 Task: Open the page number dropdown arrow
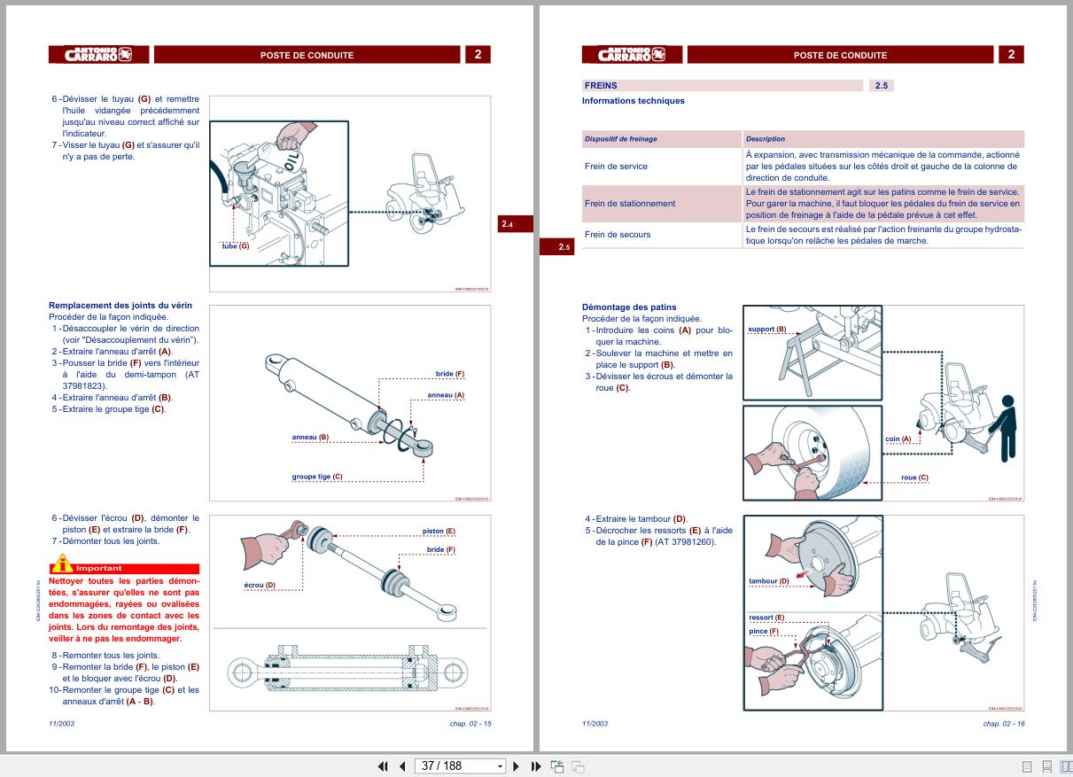point(500,766)
